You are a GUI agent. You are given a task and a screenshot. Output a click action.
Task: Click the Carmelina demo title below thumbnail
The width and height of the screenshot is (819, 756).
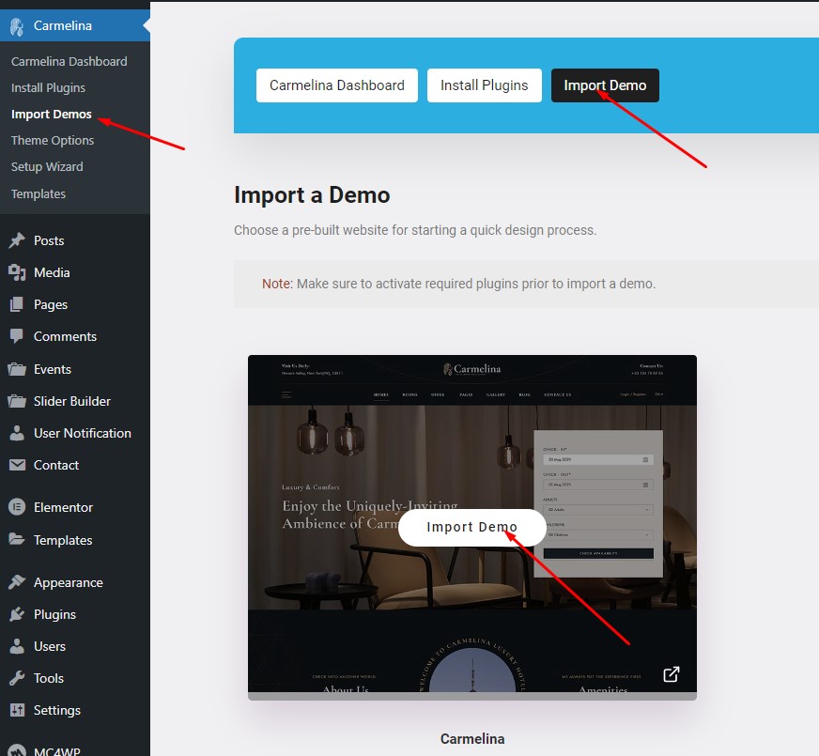(x=472, y=738)
